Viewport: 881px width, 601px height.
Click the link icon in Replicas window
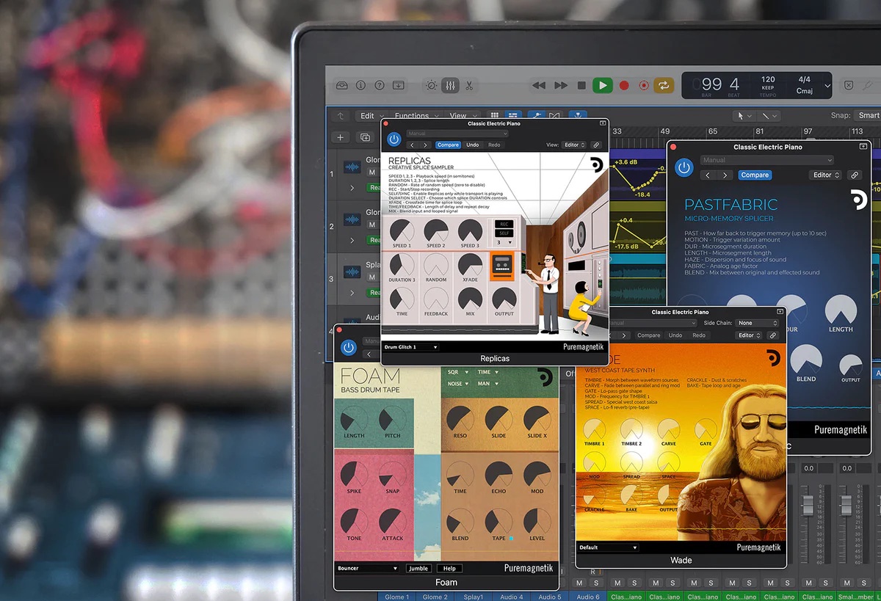(597, 145)
